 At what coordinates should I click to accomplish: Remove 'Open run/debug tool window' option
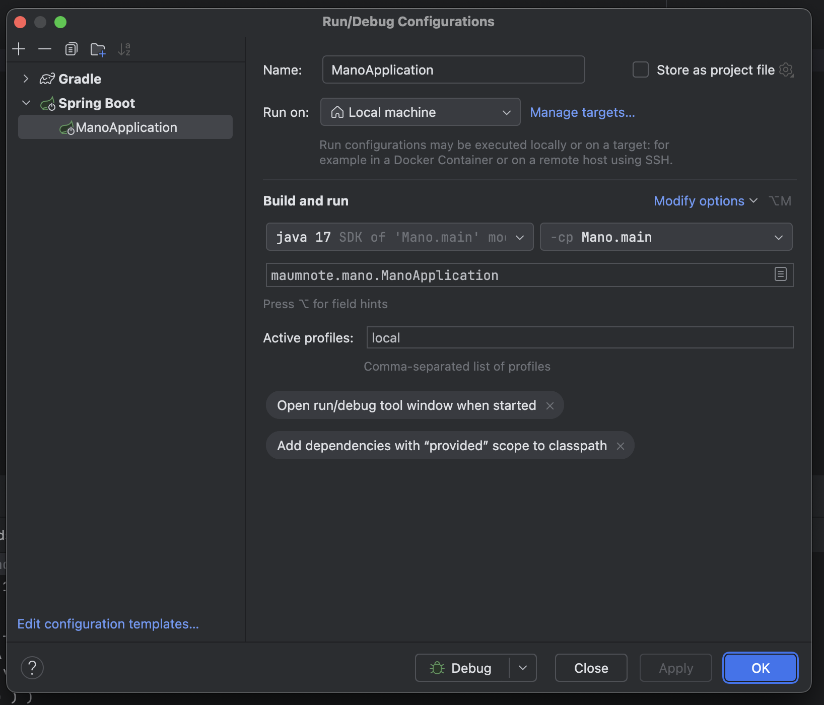click(x=550, y=406)
